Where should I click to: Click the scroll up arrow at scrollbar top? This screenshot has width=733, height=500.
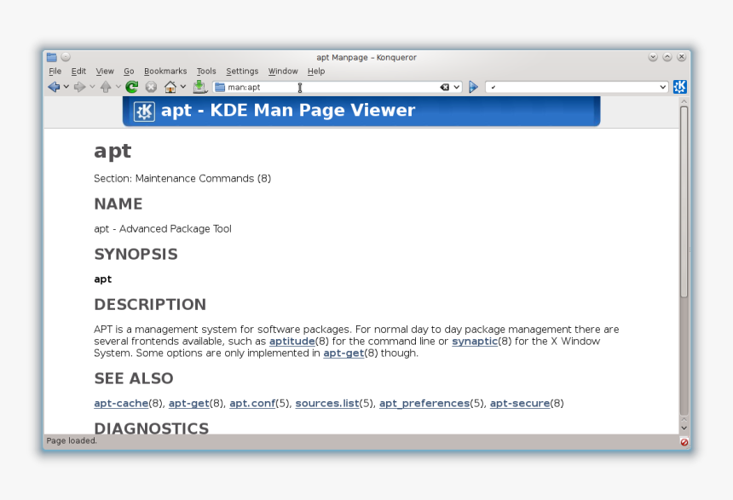click(x=684, y=101)
